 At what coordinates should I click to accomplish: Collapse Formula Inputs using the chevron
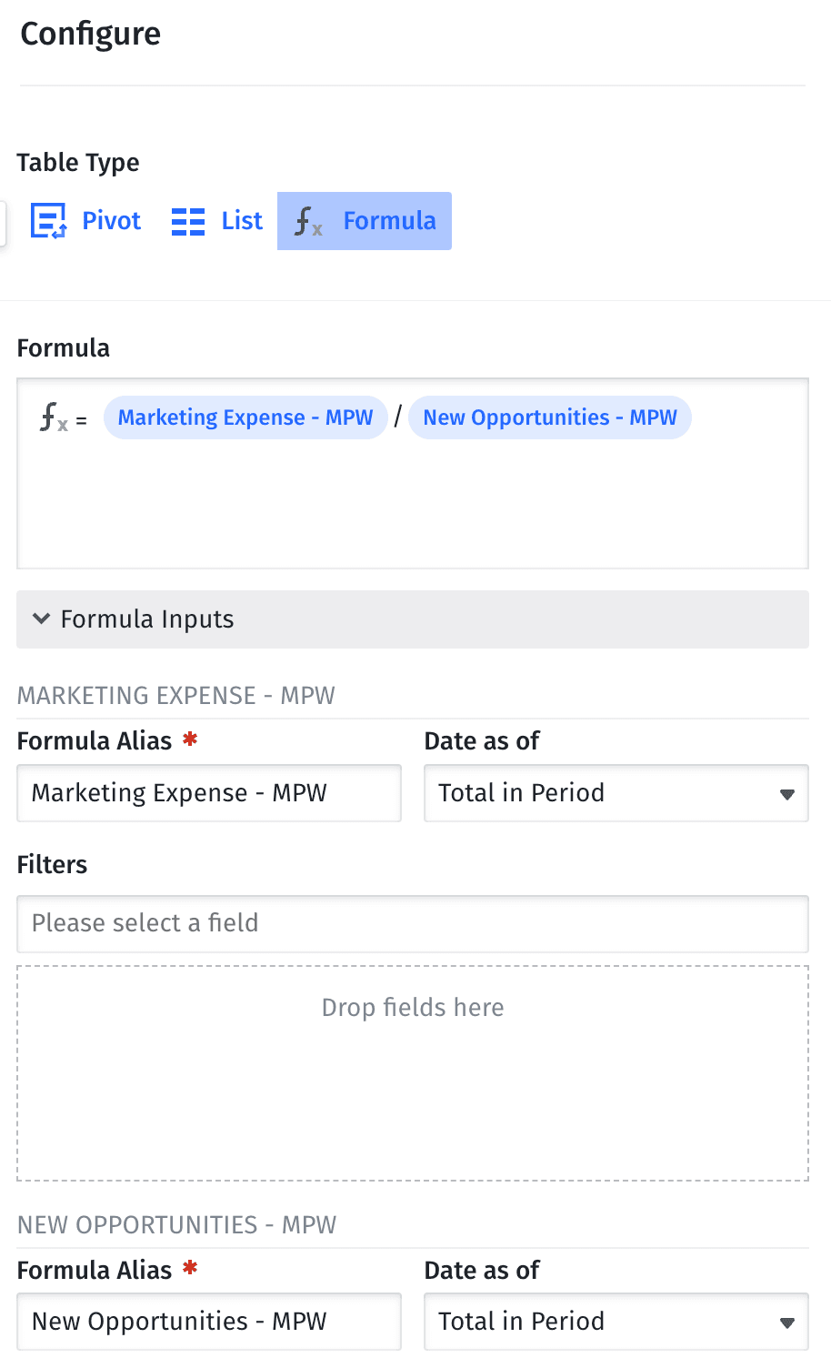pos(41,619)
